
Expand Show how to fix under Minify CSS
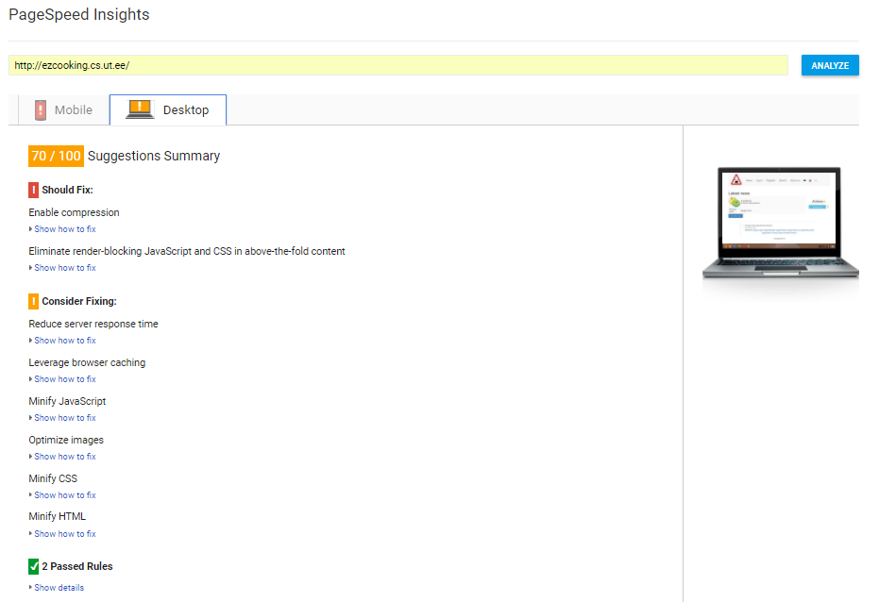click(64, 495)
